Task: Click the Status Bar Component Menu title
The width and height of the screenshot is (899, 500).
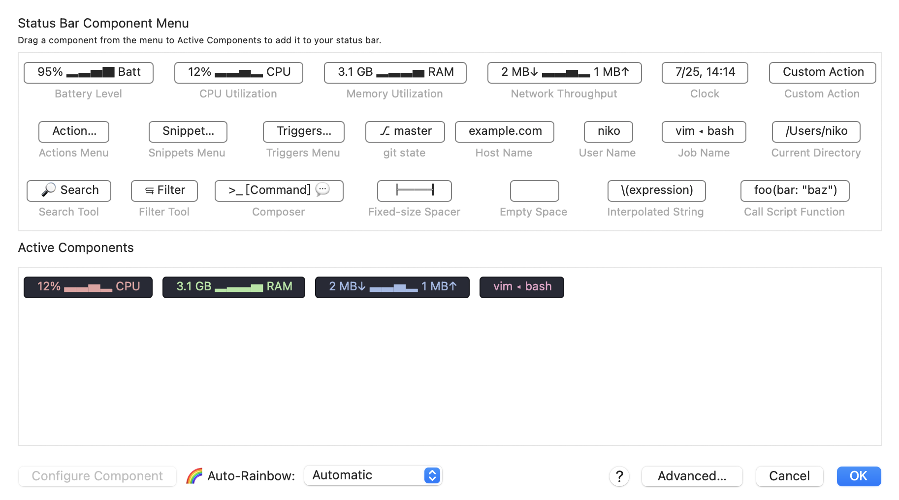Action: pyautogui.click(x=103, y=23)
